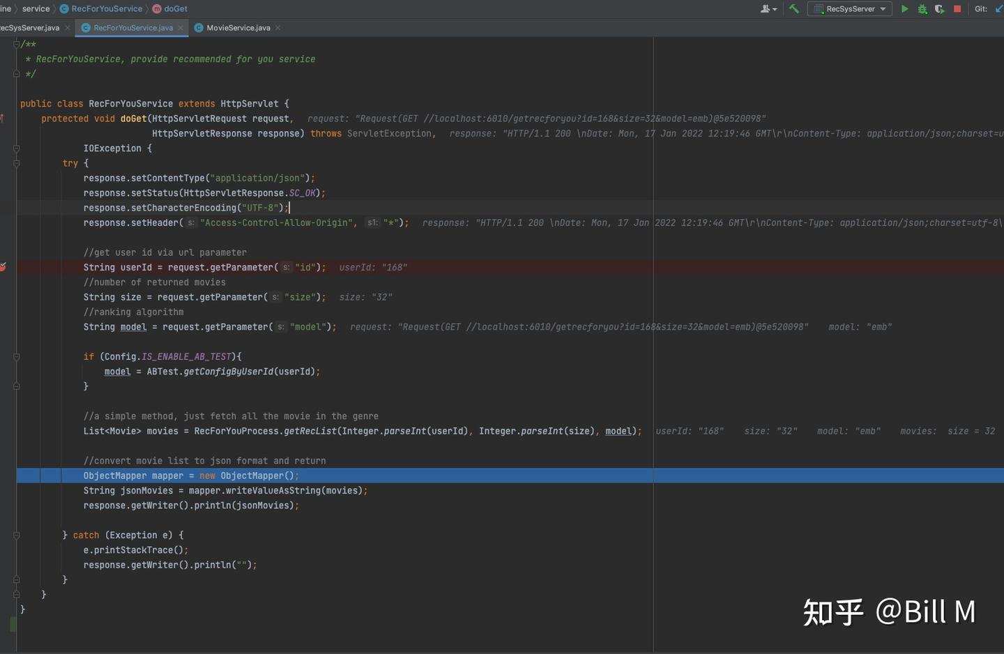The height and width of the screenshot is (654, 1004).
Task: Click the Debug bug icon
Action: click(x=922, y=9)
